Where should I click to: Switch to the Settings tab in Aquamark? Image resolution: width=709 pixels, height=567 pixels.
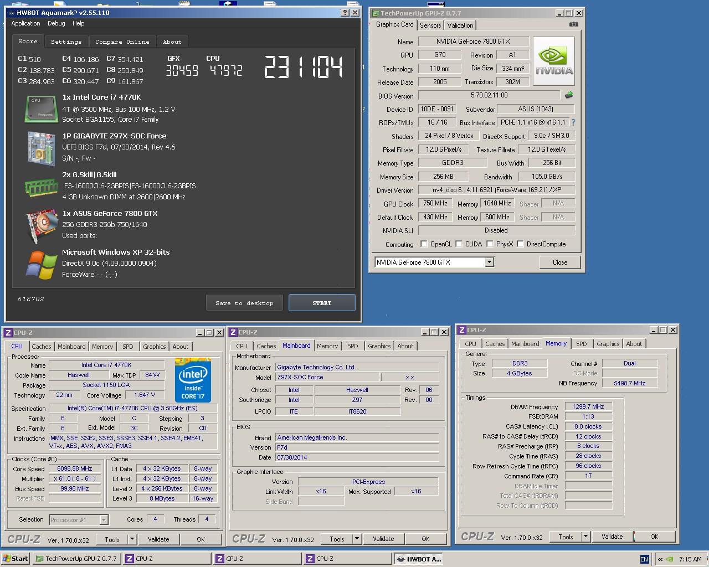[x=66, y=42]
